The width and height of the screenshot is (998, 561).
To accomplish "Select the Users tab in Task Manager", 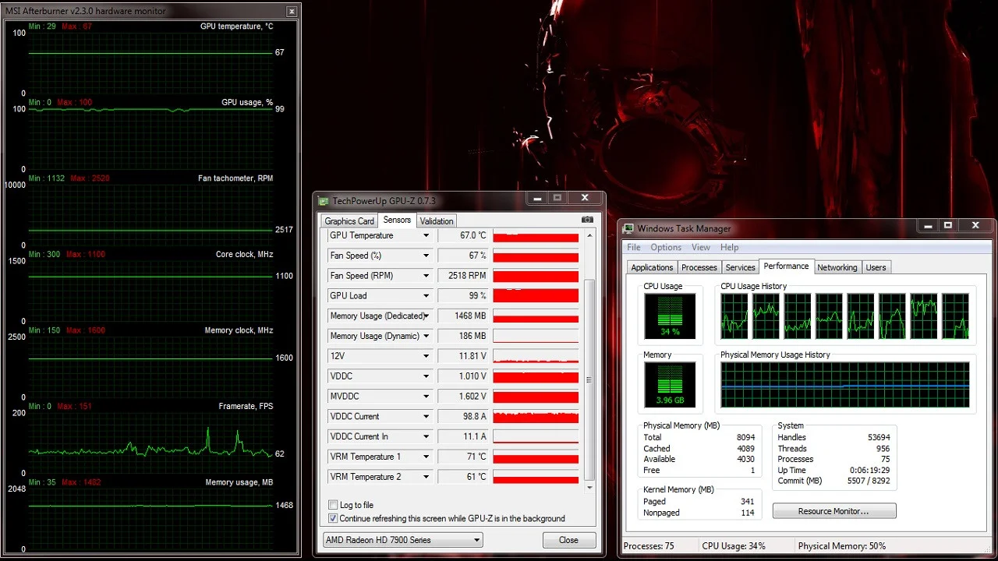I will [x=876, y=267].
